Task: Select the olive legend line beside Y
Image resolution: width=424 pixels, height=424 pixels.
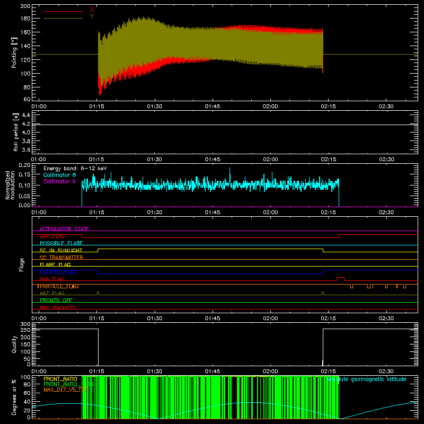Action: pos(63,18)
